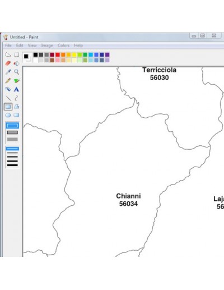This screenshot has width=224, height=290.
Task: Open the Help menu
Action: [x=78, y=45]
